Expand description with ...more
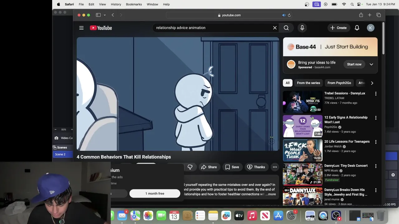 point(271,194)
